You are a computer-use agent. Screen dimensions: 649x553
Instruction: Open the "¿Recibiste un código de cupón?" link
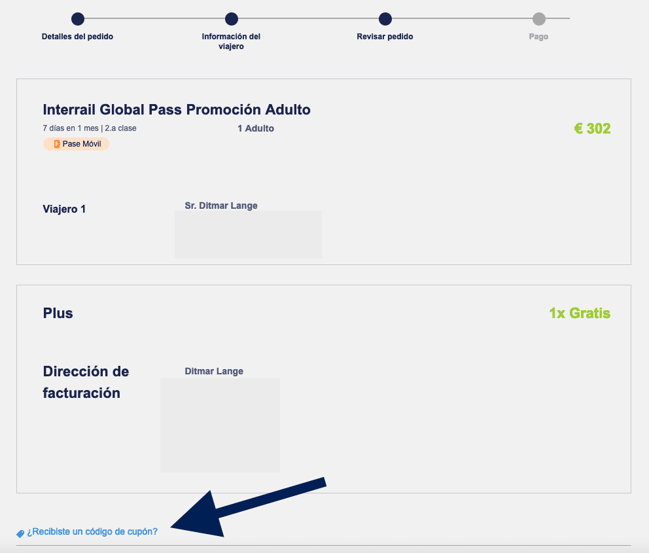point(92,532)
